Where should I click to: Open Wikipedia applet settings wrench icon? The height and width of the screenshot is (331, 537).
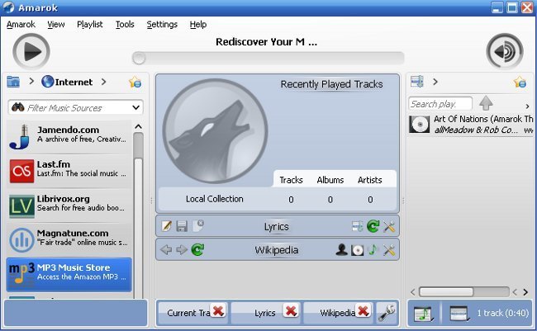click(x=389, y=250)
